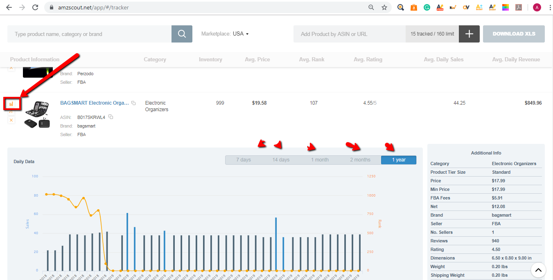Click the Electronic Organizers category cell in the BAGSMART row
This screenshot has width=553, height=280.
pos(157,106)
